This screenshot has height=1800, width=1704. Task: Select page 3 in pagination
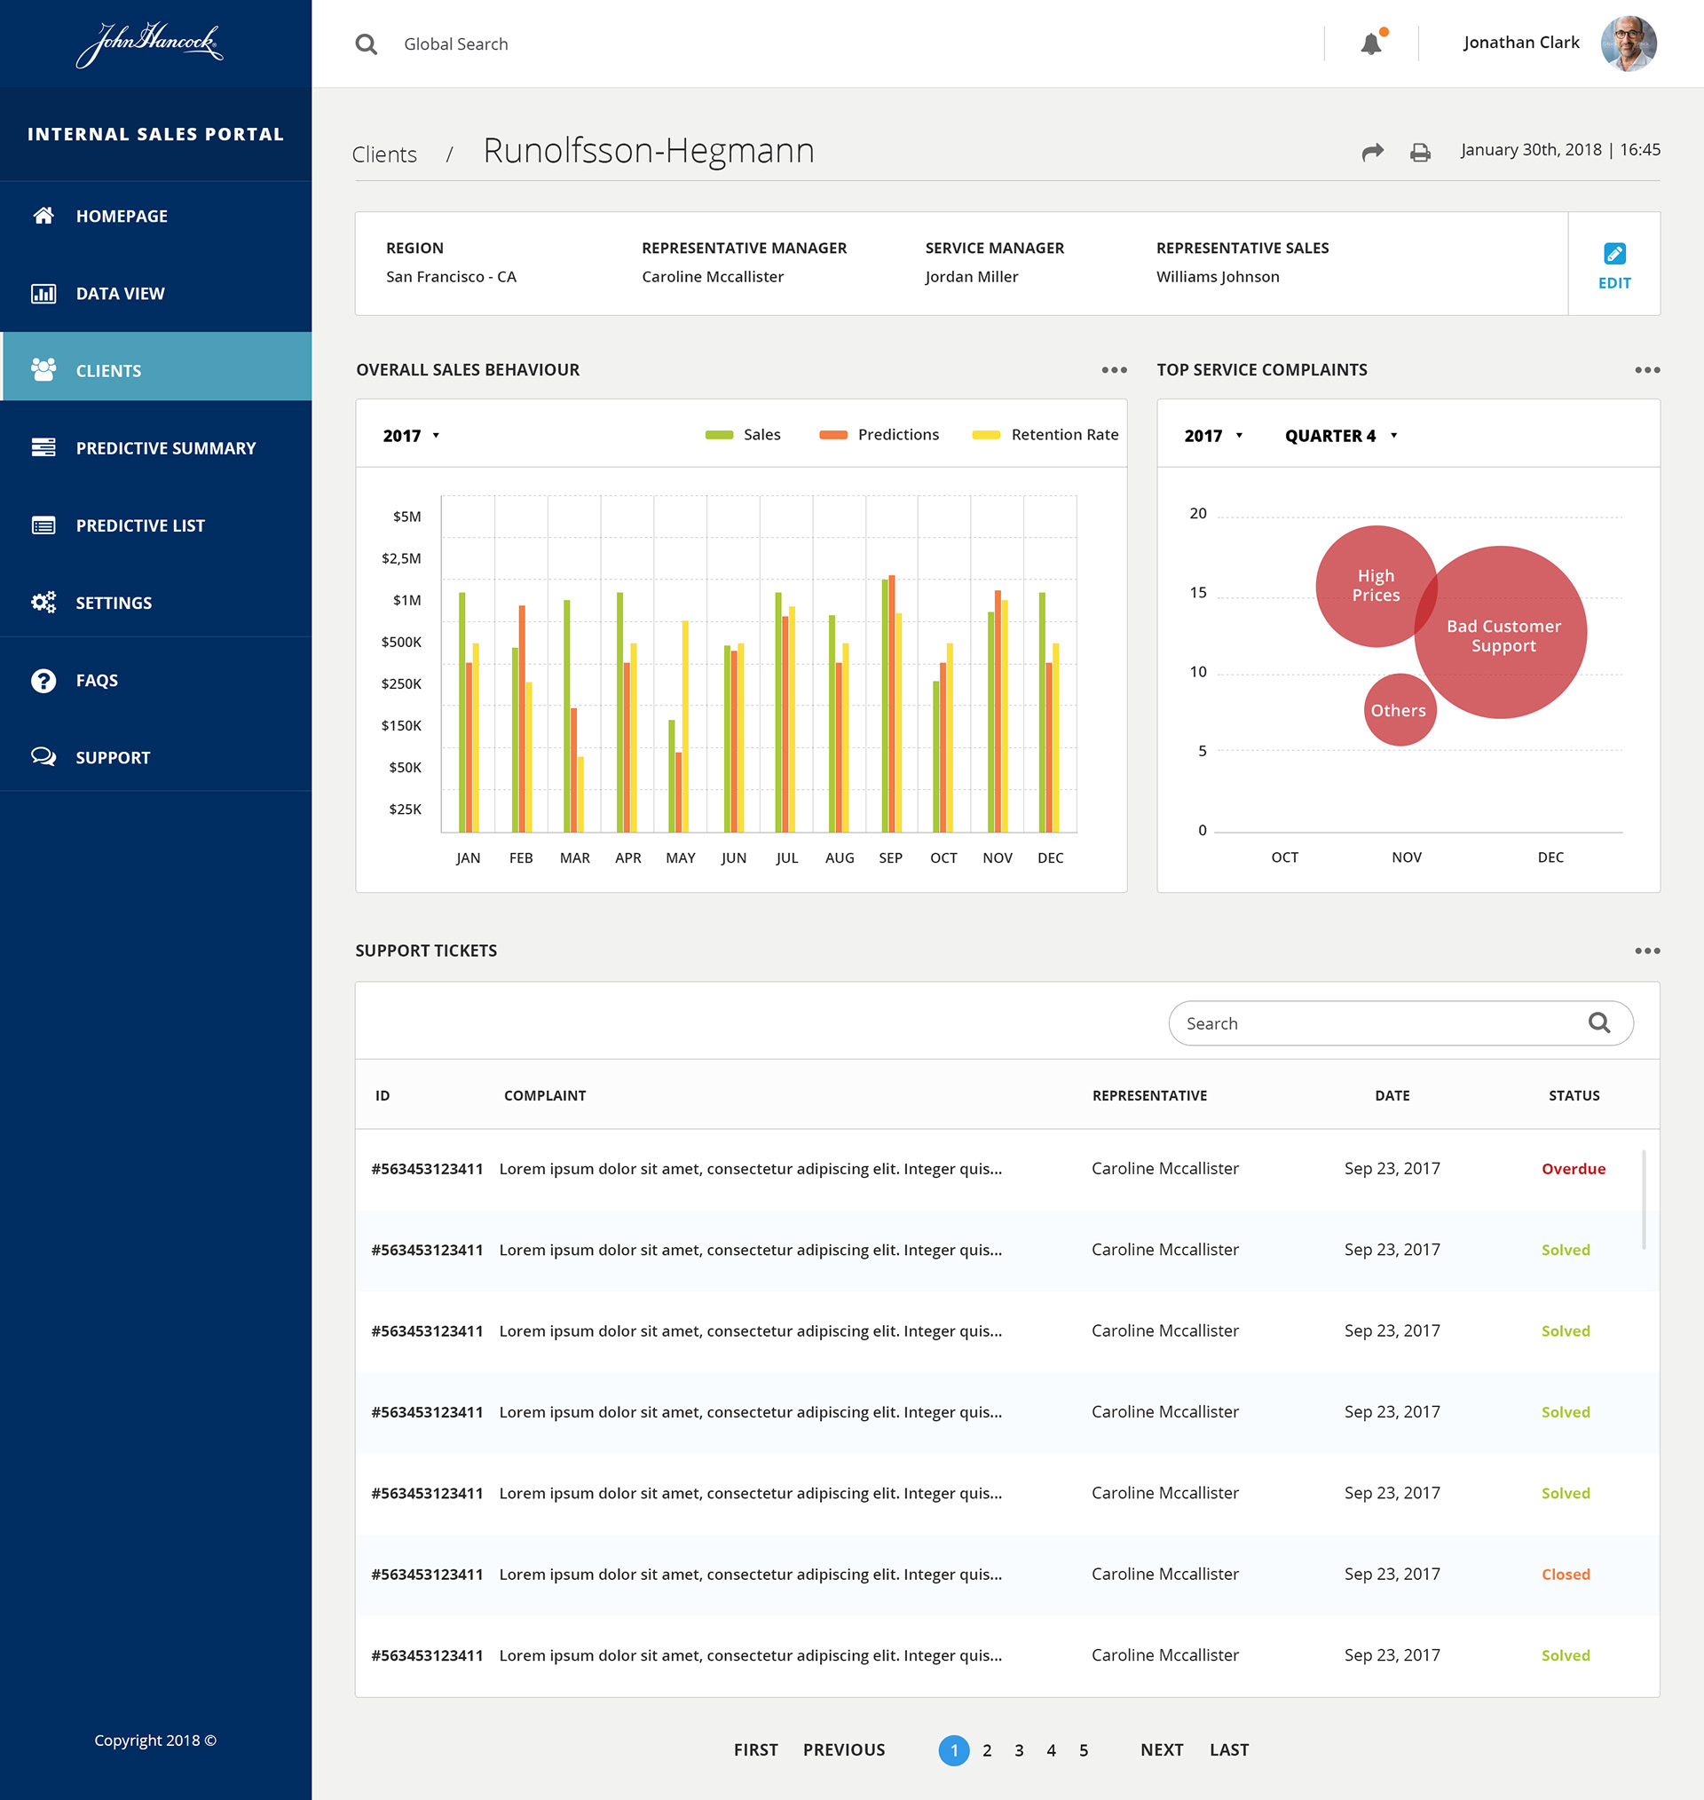point(1019,1751)
